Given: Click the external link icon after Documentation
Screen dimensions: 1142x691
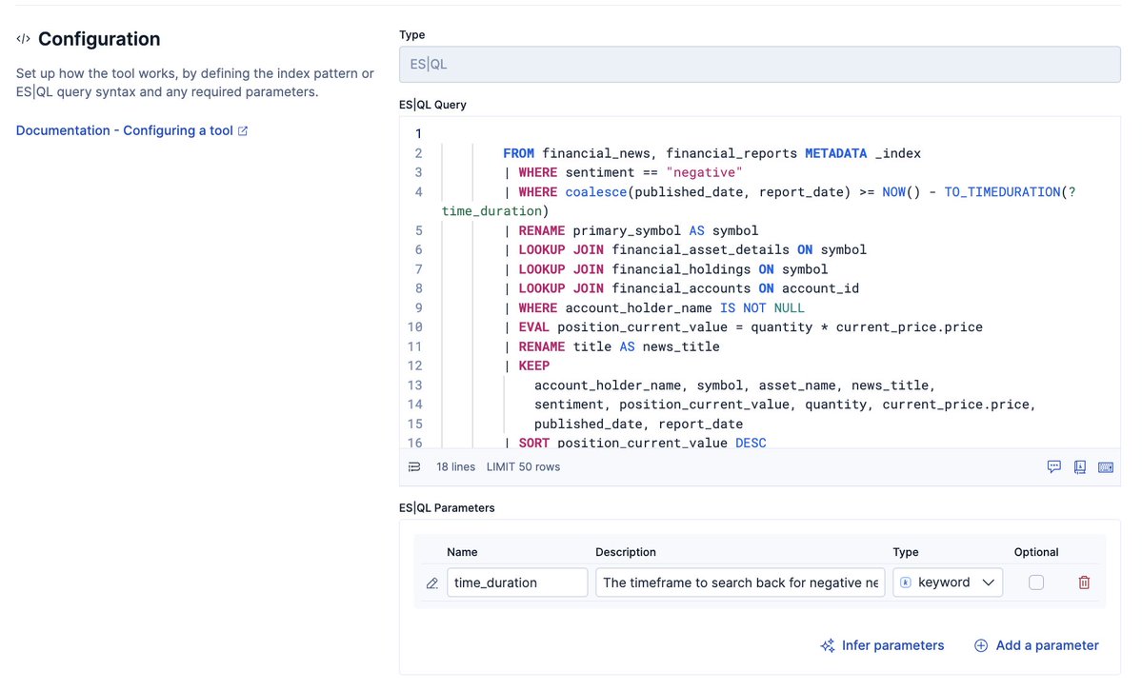Looking at the screenshot, I should [243, 131].
